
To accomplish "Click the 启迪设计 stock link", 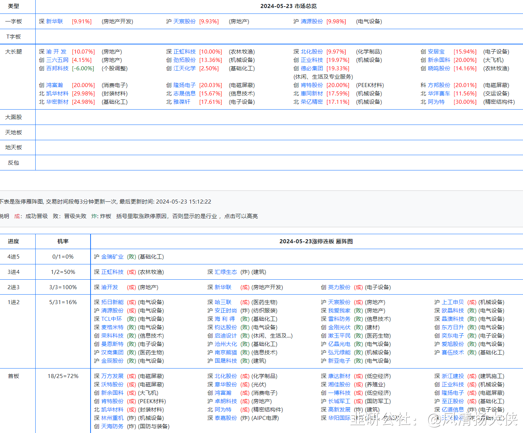I will pos(226,336).
